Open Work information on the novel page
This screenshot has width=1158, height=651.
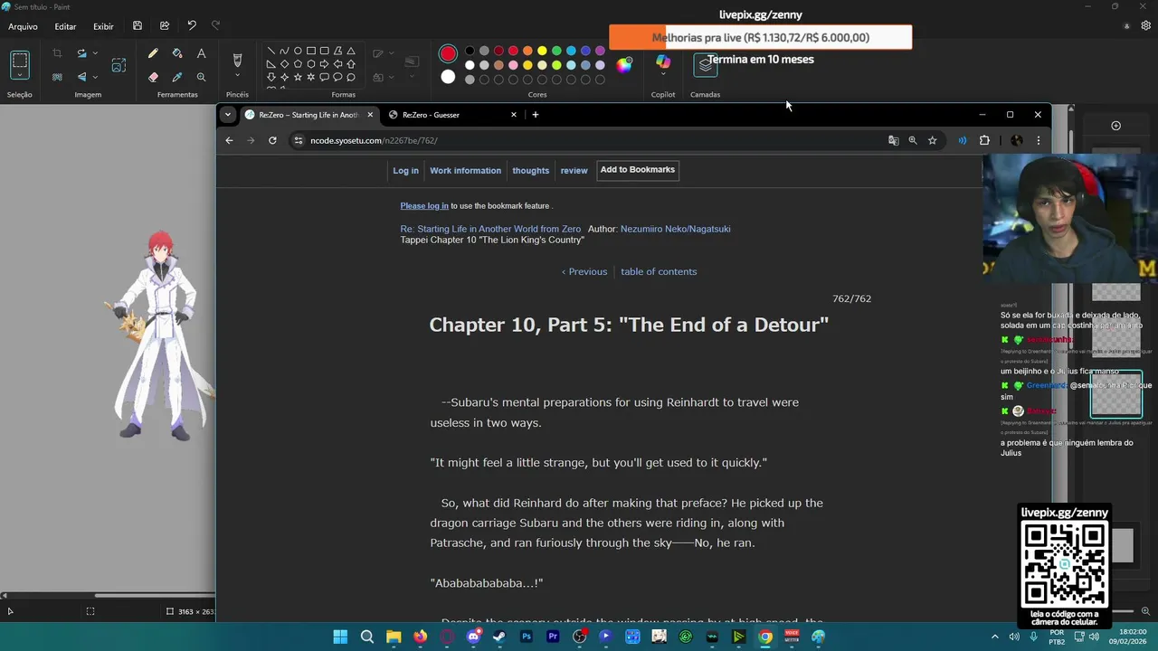point(465,170)
